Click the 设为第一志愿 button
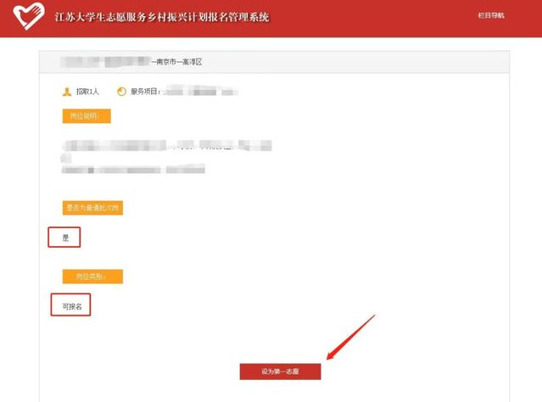 coord(280,371)
